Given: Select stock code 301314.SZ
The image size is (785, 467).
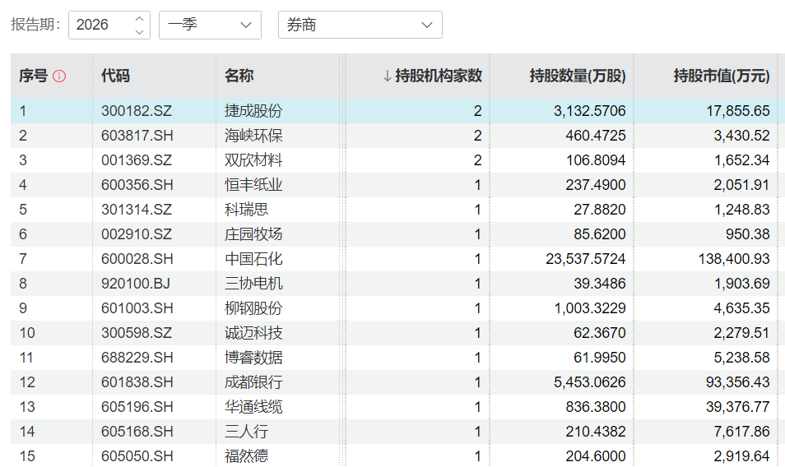Looking at the screenshot, I should point(137,210).
